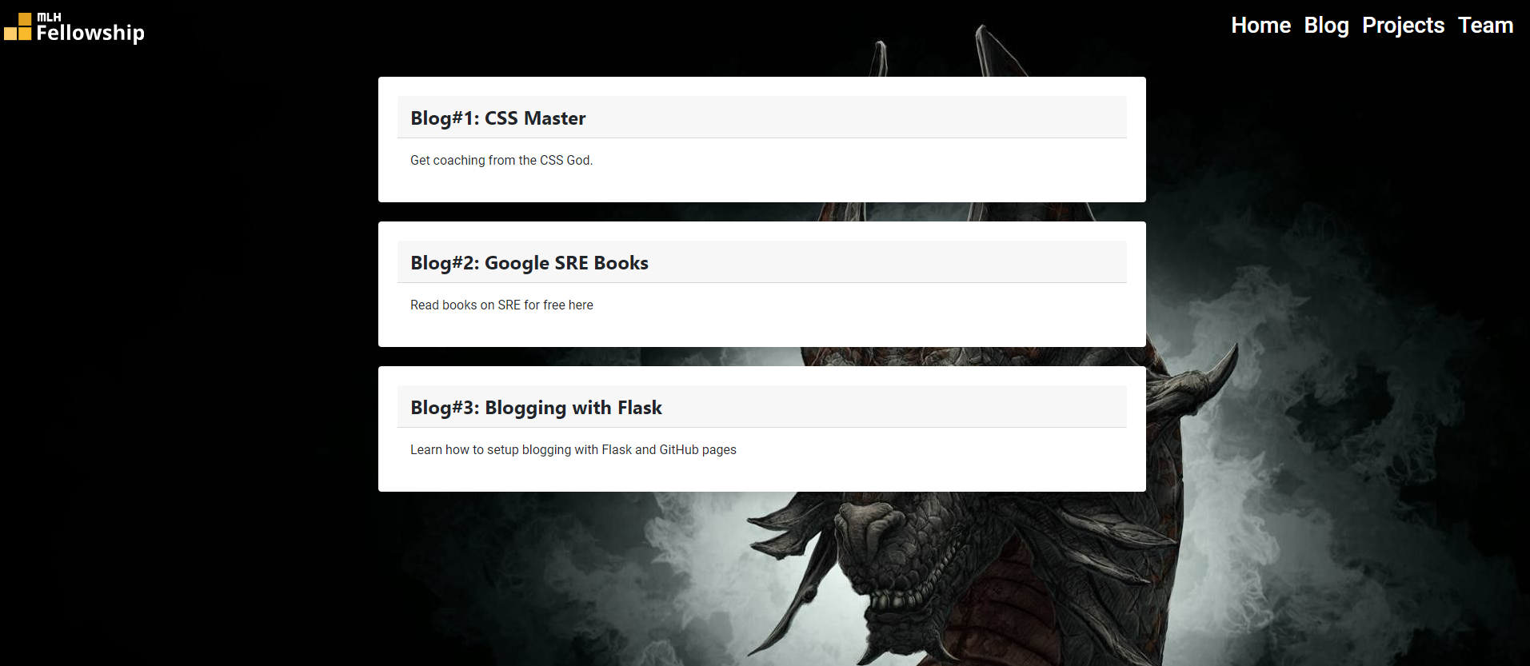The height and width of the screenshot is (666, 1530).
Task: Click text 'Learn how to setup blogging with Flask'
Action: [x=521, y=449]
